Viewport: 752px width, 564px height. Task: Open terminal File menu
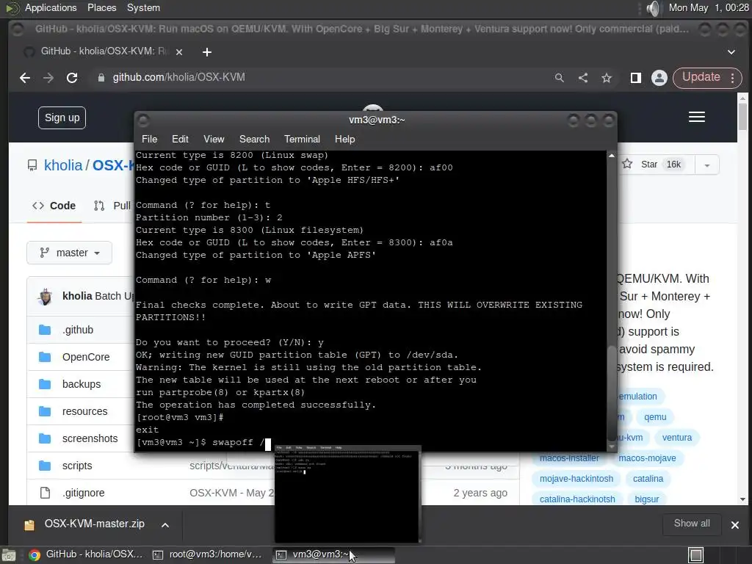click(x=149, y=139)
